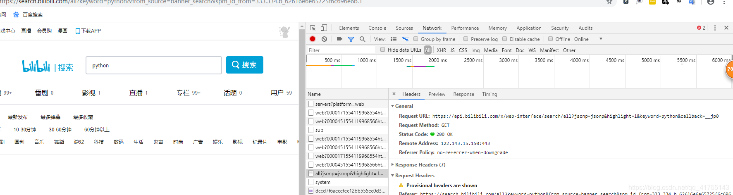
Task: Enable the Preserve log checkbox
Action: tap(466, 39)
